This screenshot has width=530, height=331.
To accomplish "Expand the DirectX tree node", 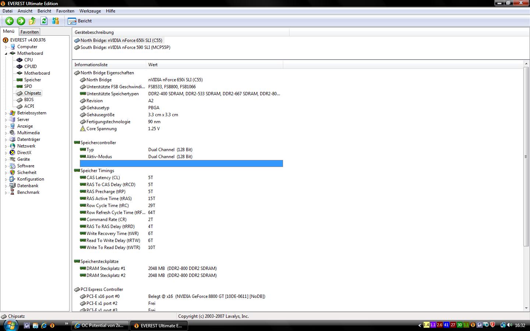I will click(6, 153).
